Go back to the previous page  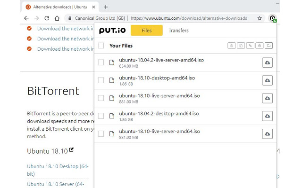[x=26, y=18]
